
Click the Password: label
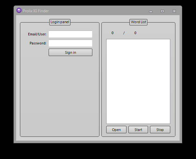coord(38,43)
